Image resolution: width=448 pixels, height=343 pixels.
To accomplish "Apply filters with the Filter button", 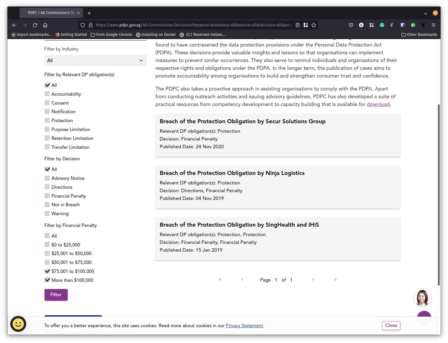I will [56, 295].
